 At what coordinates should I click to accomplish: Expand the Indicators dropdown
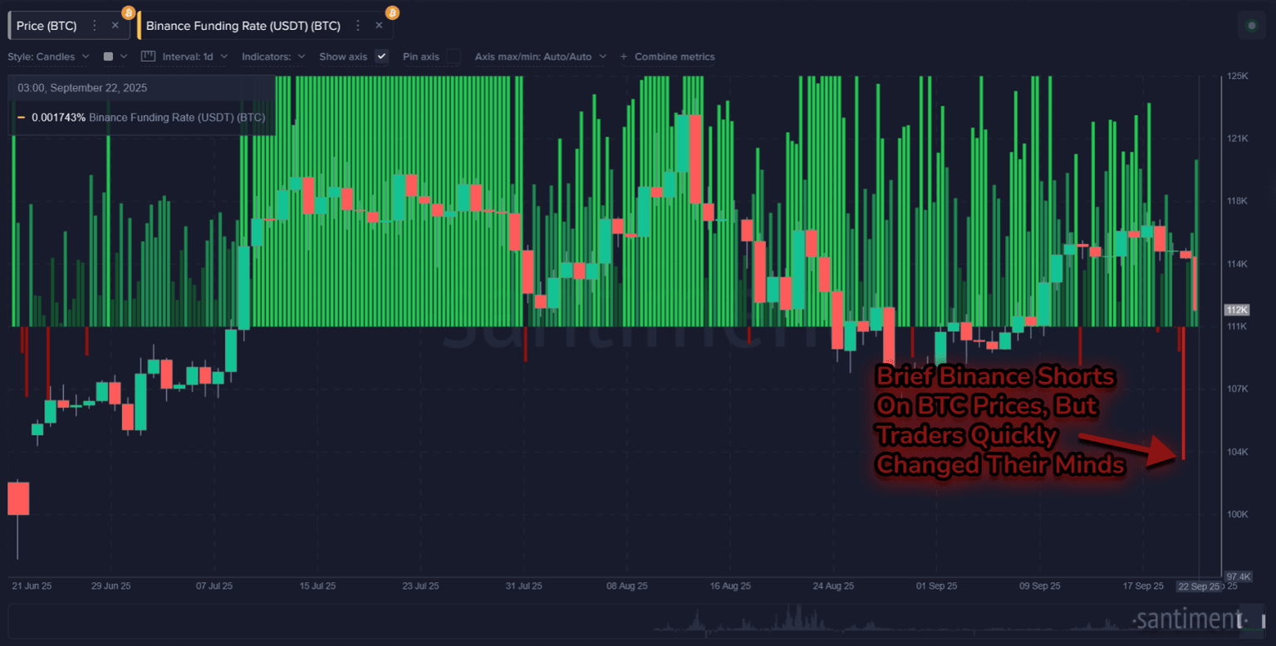tap(273, 56)
